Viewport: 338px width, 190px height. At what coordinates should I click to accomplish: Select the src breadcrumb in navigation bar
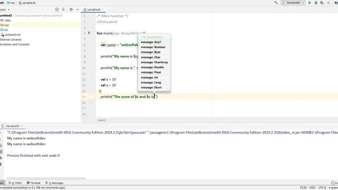point(11,3)
